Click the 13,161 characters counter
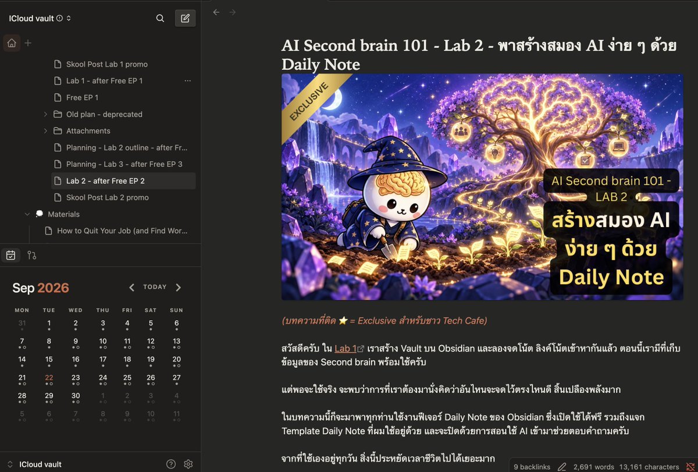698x472 pixels. point(649,467)
